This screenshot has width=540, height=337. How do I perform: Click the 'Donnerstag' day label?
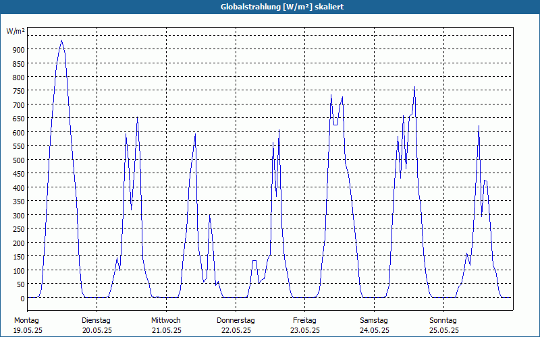[x=236, y=321]
